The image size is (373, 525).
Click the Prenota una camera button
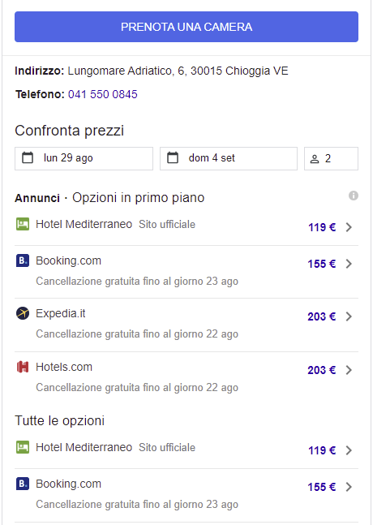point(186,27)
